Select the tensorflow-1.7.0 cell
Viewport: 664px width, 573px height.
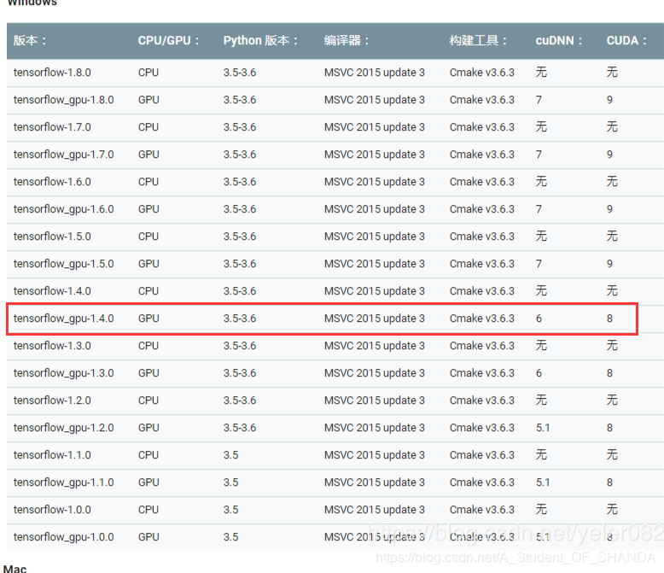52,127
